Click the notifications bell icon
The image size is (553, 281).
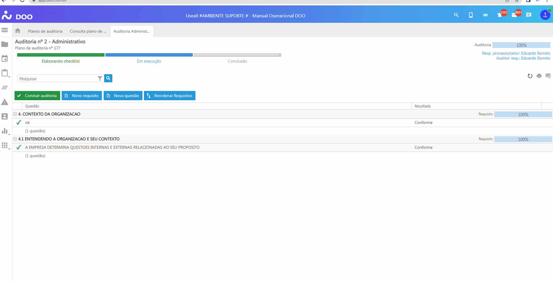(499, 15)
